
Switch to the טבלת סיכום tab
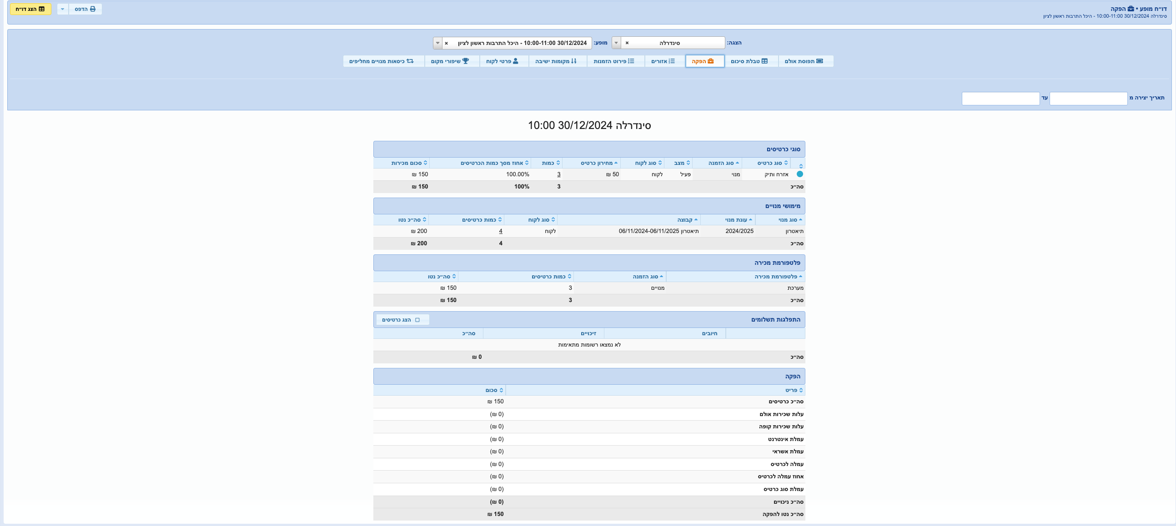click(751, 61)
